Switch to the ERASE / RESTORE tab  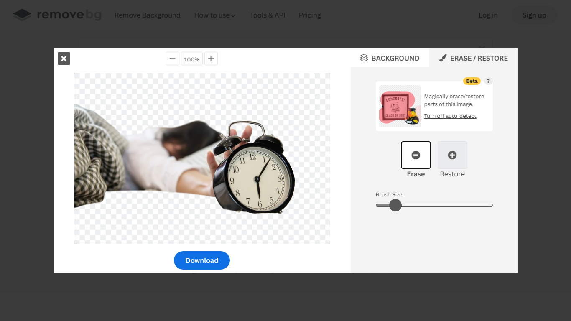(473, 58)
